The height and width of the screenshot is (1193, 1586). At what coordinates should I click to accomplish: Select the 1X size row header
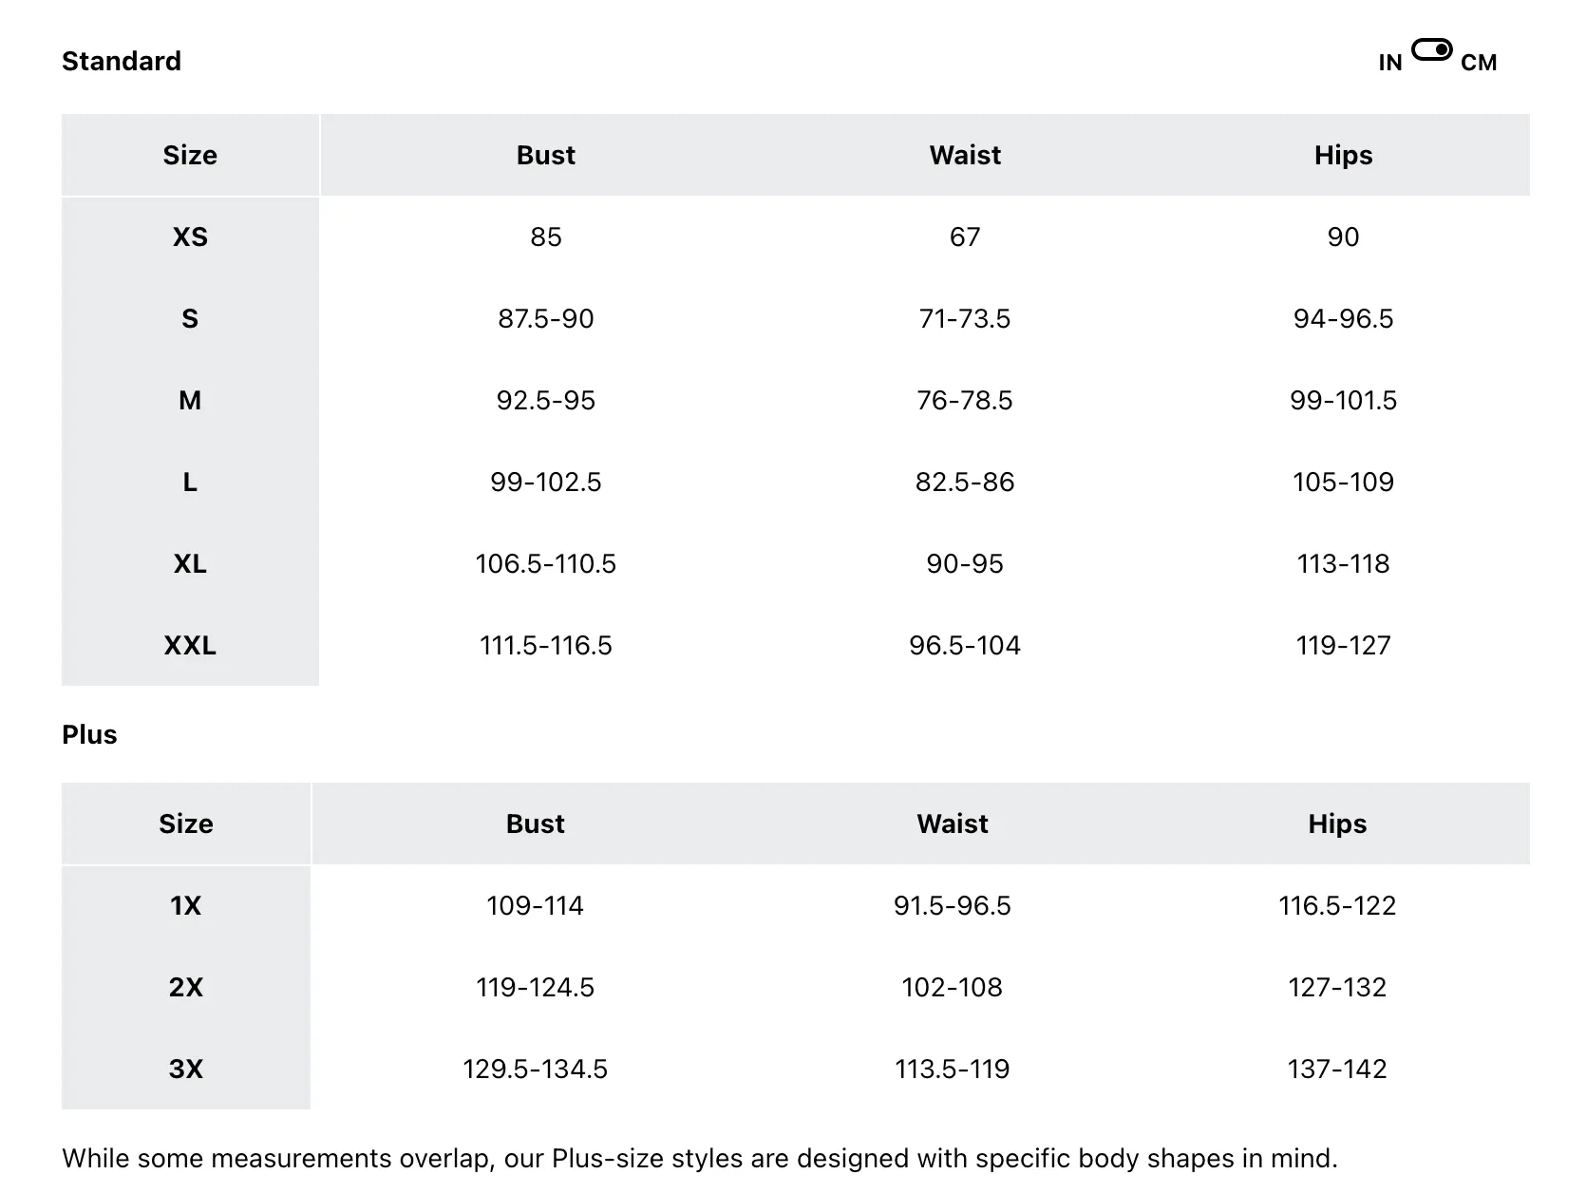pos(186,905)
